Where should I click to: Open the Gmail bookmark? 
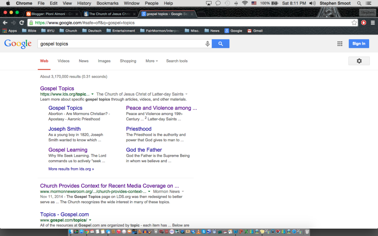tap(255, 31)
